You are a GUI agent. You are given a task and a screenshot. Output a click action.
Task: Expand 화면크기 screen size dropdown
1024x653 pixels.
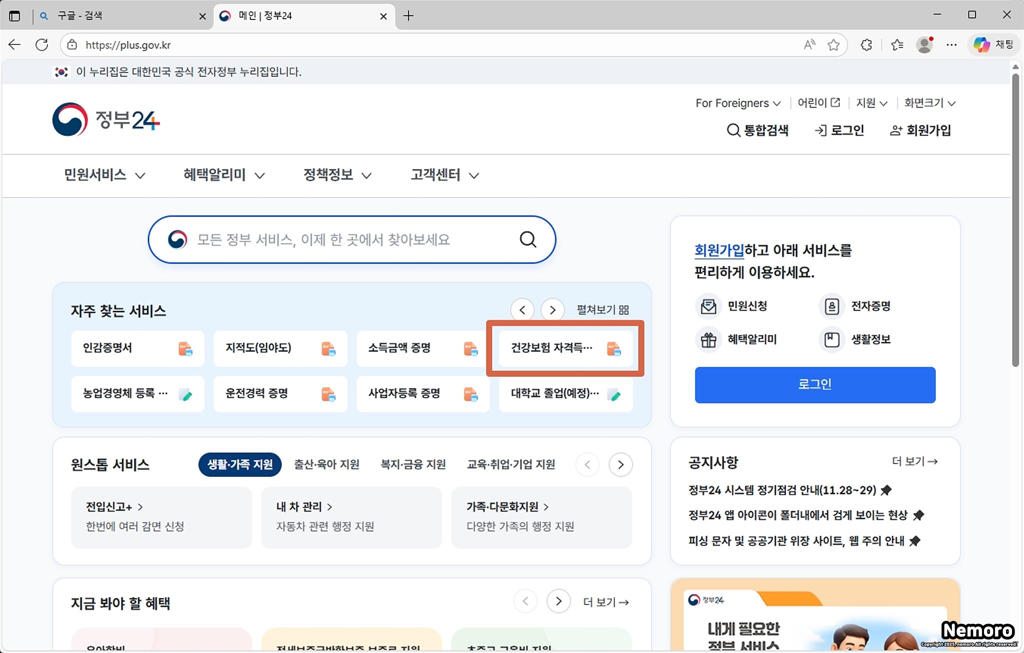click(929, 103)
